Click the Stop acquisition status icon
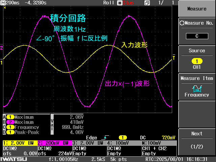Viewport: 216px width, 162px height. point(119,3)
